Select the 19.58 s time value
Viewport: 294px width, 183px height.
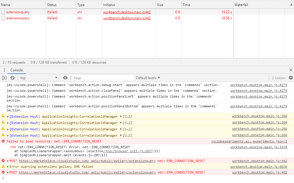(x=226, y=18)
